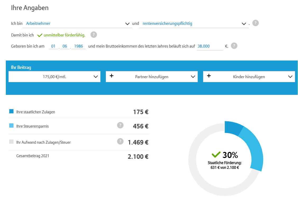Click gross income field showing 38.000
The width and height of the screenshot is (298, 200).
pos(210,46)
